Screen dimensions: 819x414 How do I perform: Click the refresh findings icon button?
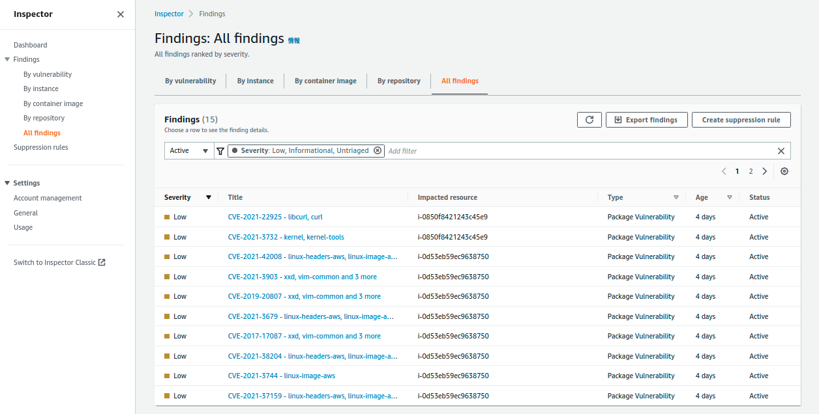coord(589,120)
